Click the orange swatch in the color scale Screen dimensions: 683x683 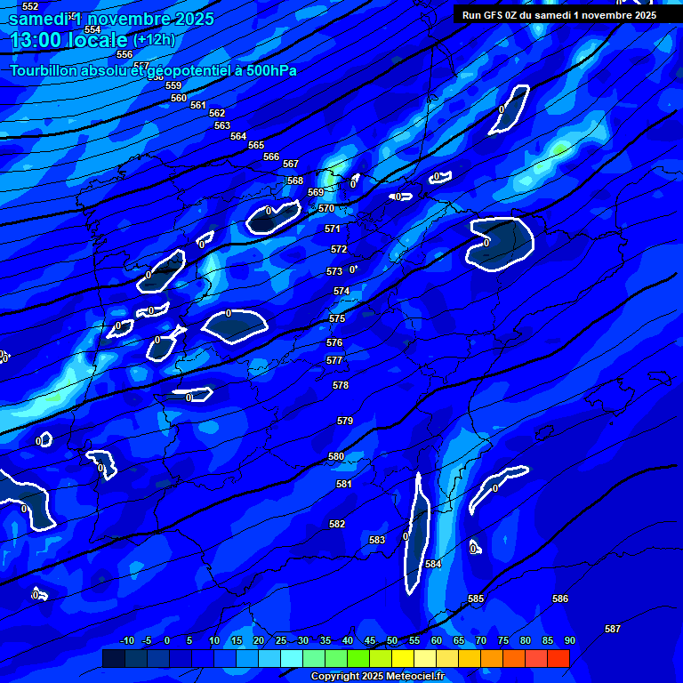[x=492, y=658]
